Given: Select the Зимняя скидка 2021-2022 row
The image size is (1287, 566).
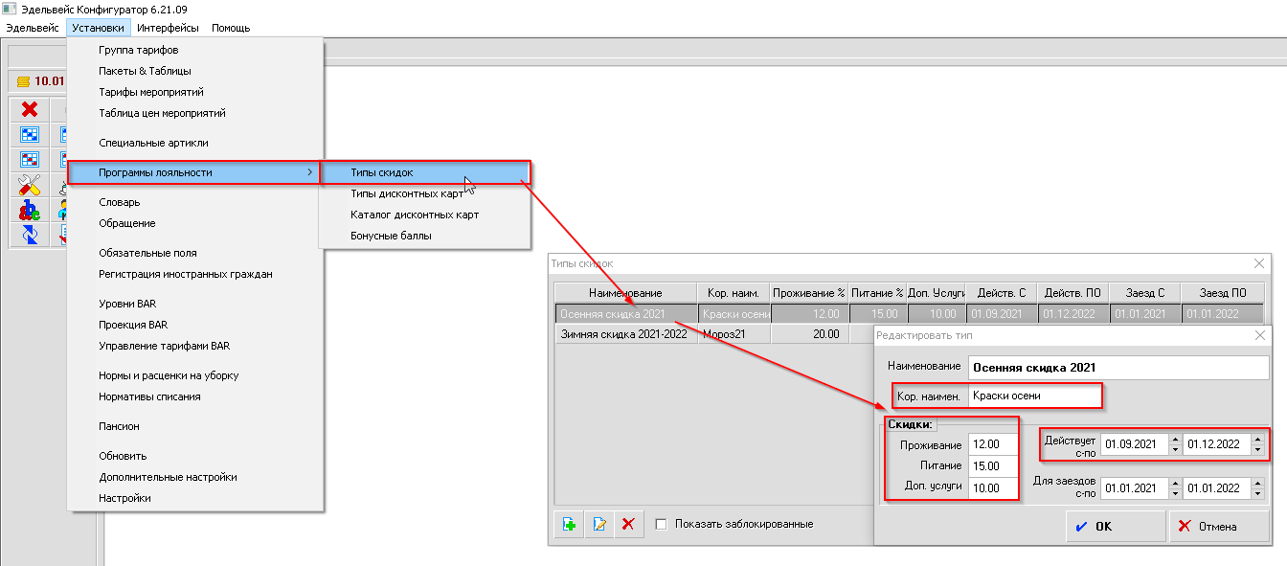Looking at the screenshot, I should coord(623,334).
